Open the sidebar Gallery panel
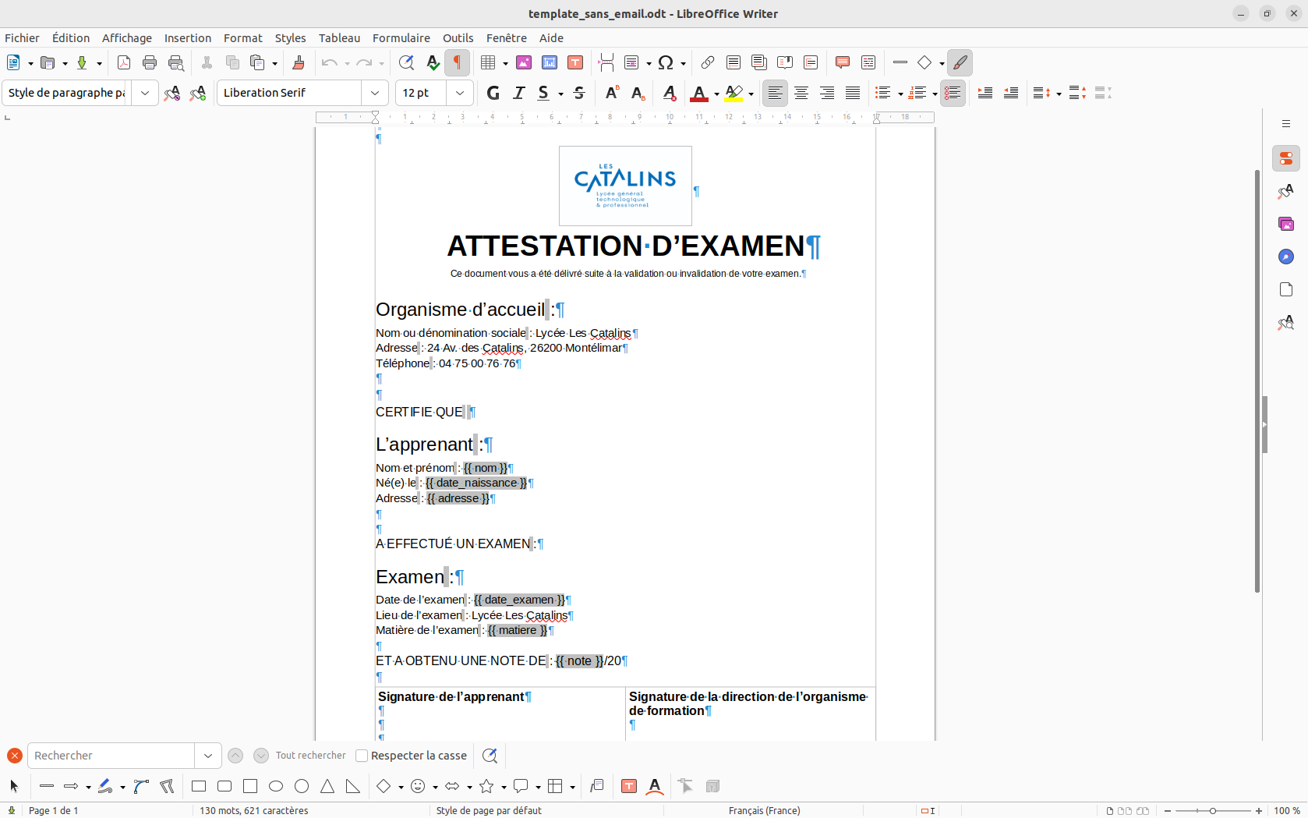This screenshot has height=818, width=1308. 1285,224
